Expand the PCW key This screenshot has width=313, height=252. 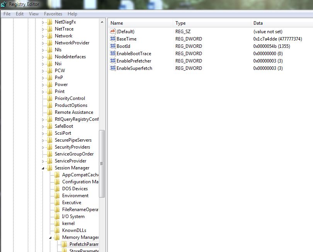(43, 71)
